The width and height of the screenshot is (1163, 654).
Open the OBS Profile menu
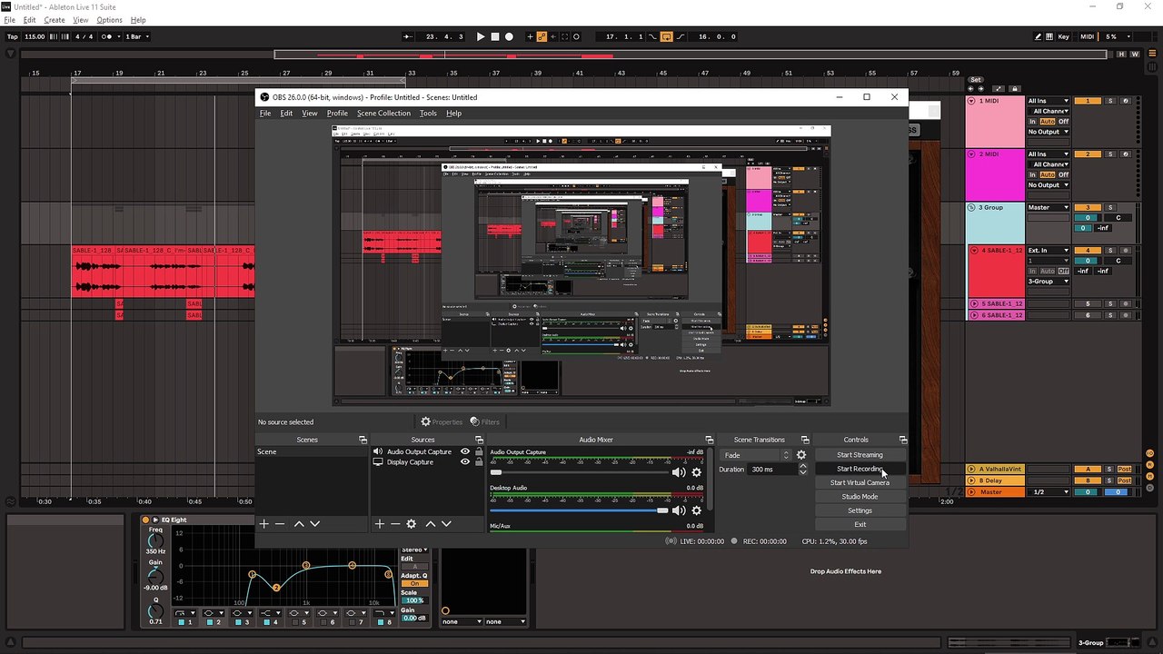337,114
